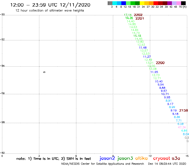Click the -58 latitude axis label

[x=2, y=122]
